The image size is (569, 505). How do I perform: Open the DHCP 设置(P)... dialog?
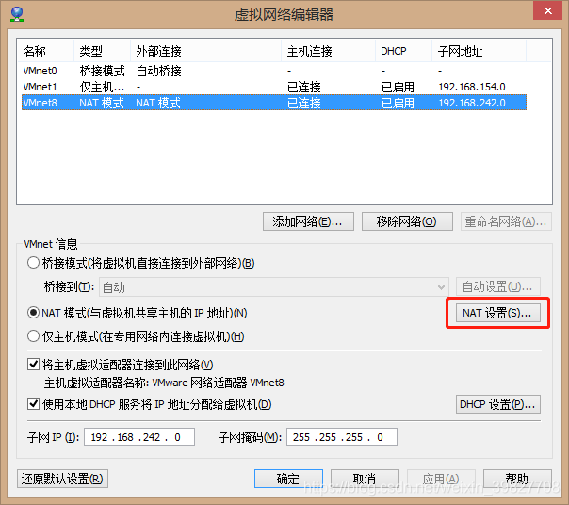tap(497, 404)
